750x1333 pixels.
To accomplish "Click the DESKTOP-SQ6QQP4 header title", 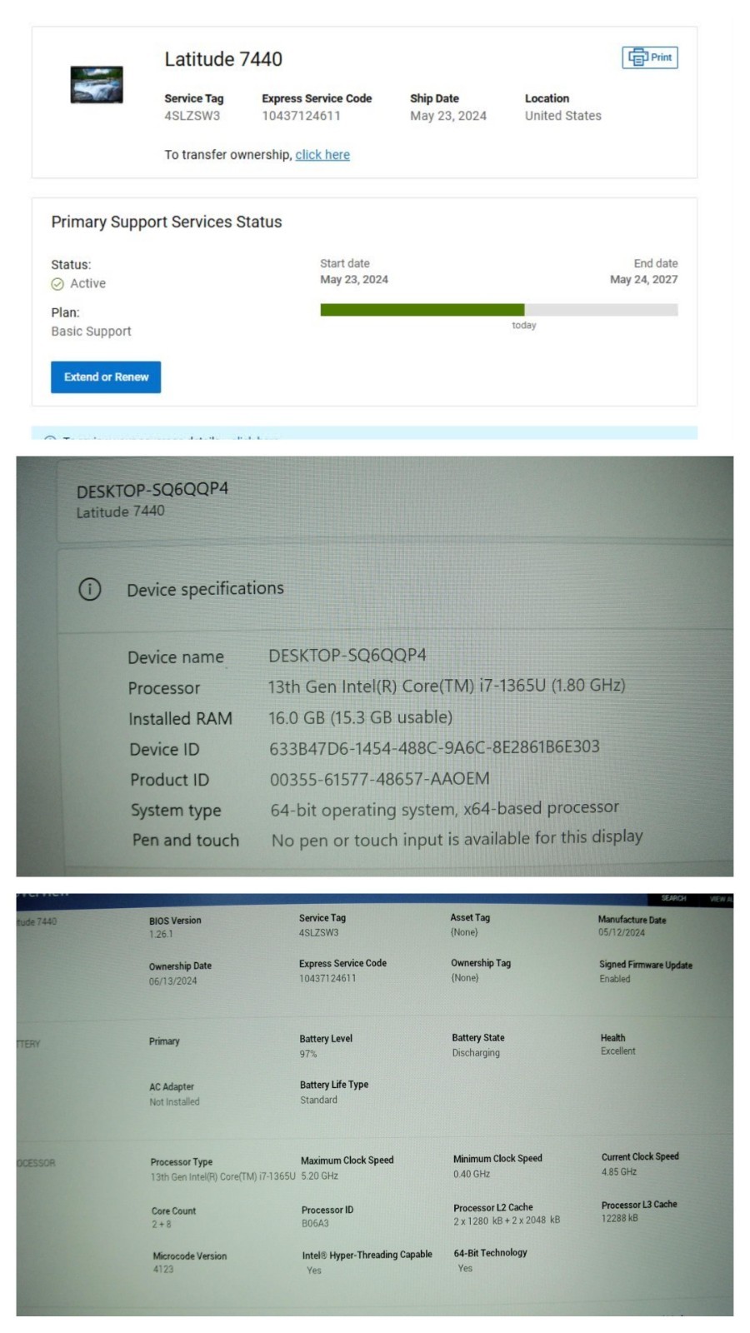I will point(152,489).
